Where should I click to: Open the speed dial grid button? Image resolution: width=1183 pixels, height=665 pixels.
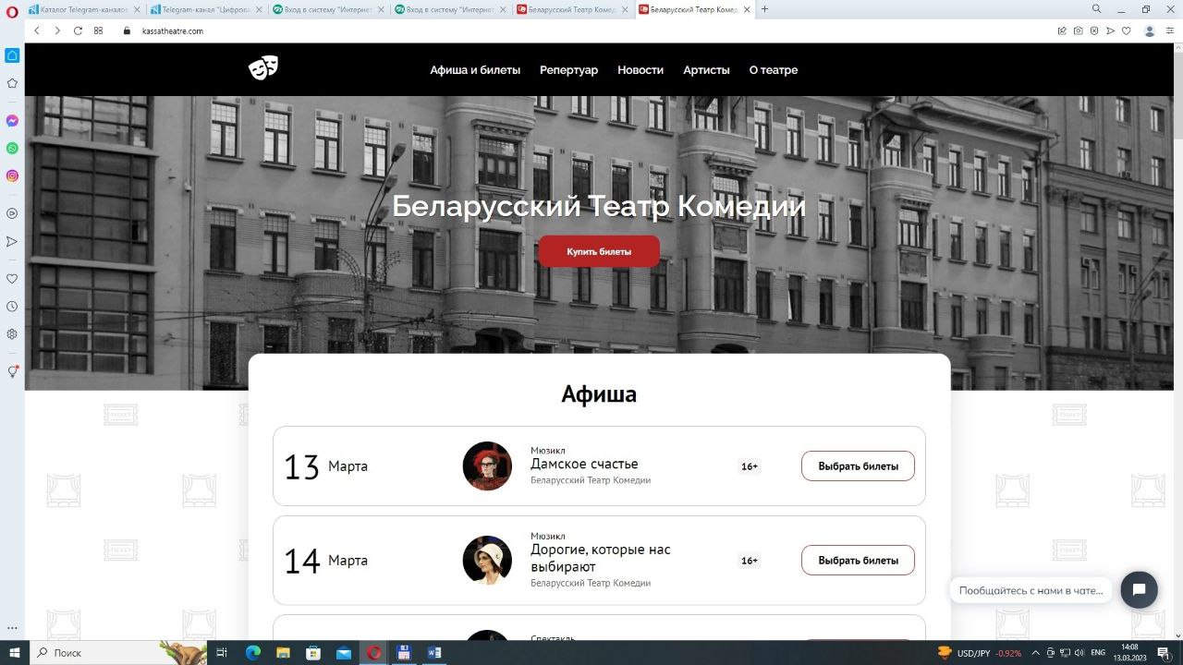click(98, 30)
